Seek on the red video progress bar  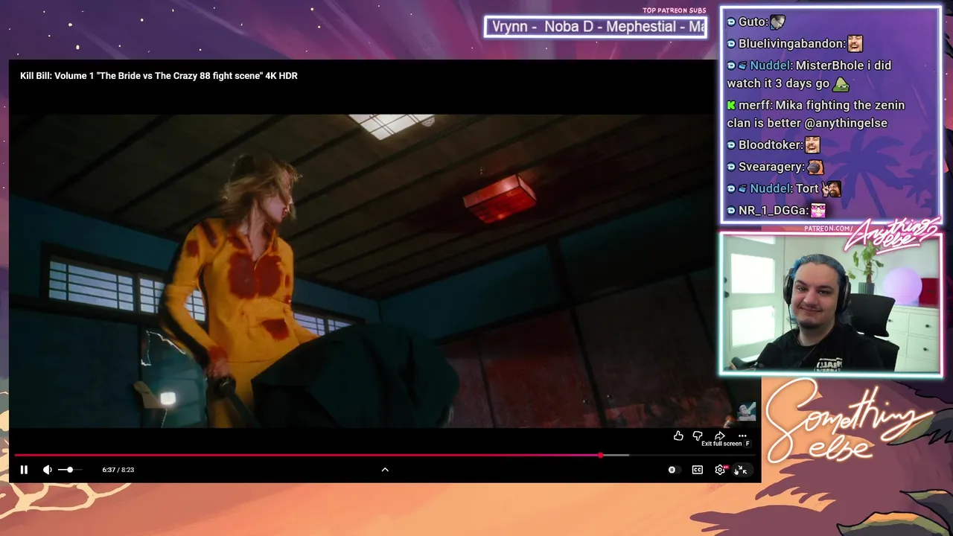(x=385, y=455)
